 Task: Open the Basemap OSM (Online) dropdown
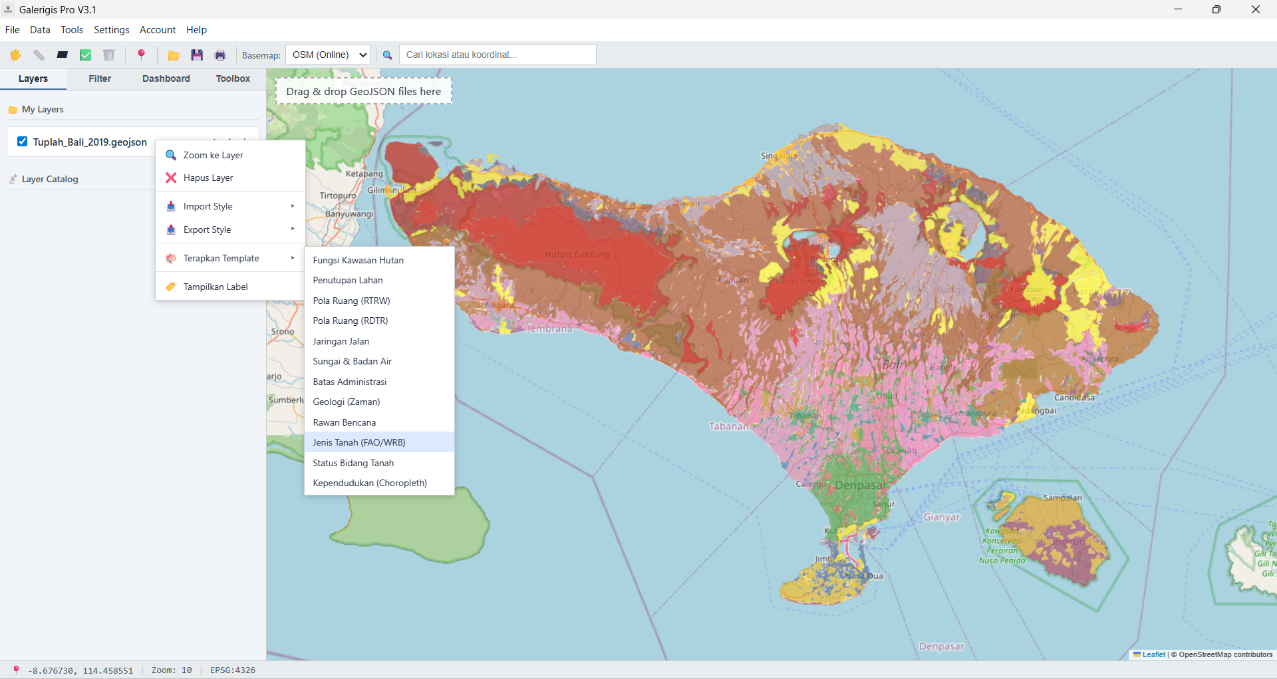coord(328,55)
